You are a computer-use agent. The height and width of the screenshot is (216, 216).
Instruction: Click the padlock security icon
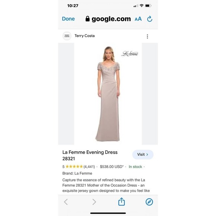click(88, 19)
